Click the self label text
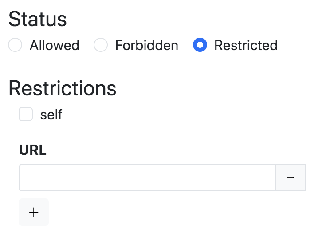 pyautogui.click(x=51, y=115)
